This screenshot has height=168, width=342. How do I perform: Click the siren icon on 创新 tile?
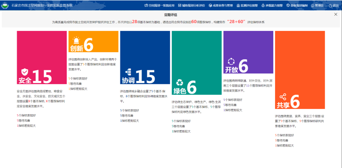pos(76,40)
